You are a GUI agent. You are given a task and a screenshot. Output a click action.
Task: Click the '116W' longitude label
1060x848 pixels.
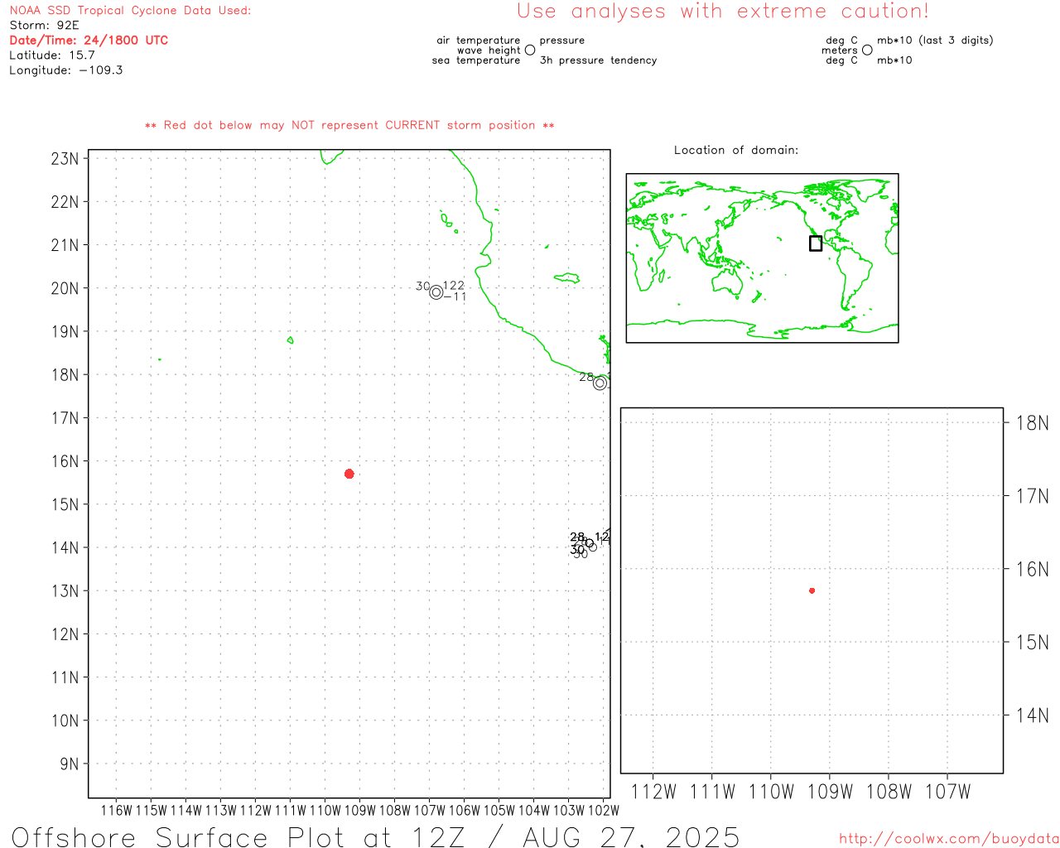pos(117,811)
